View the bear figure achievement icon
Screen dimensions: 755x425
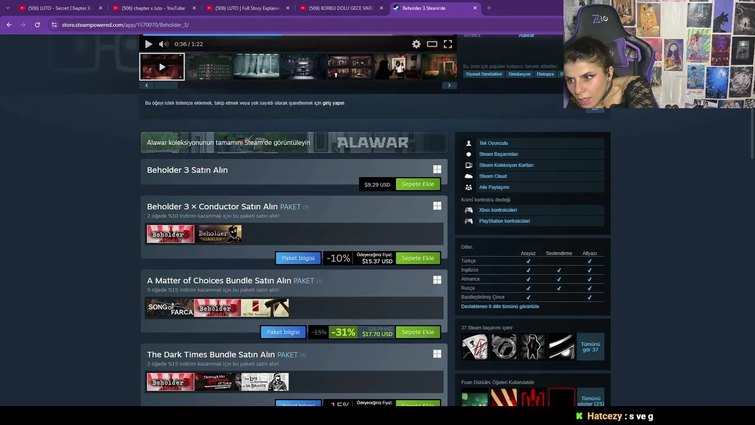click(533, 346)
